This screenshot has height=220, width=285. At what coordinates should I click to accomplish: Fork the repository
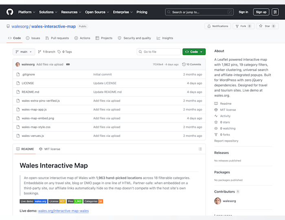pos(243,26)
